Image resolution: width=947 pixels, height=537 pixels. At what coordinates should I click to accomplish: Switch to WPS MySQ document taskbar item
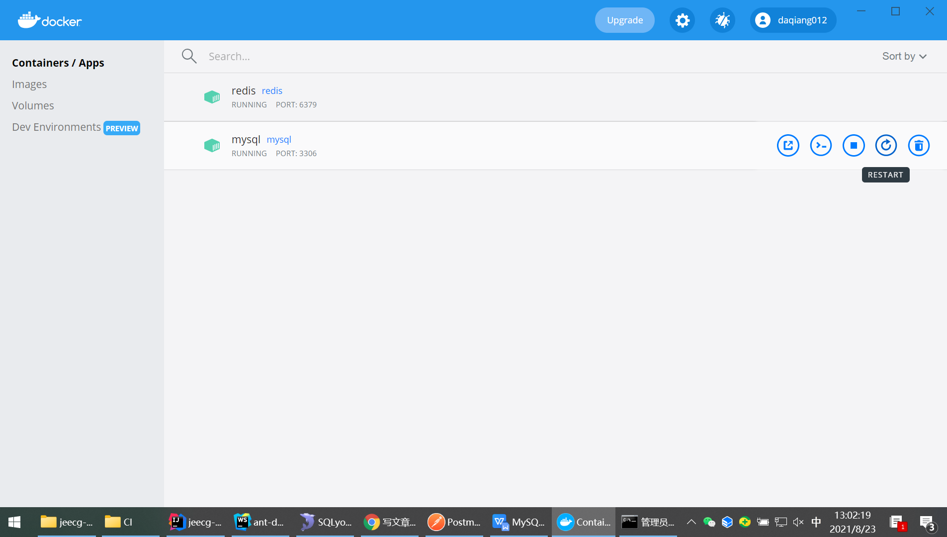click(519, 522)
